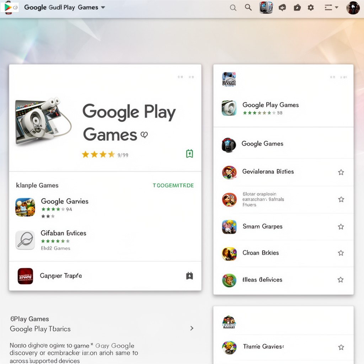Click the 6Play Games label
This screenshot has width=364, height=364.
click(x=30, y=319)
